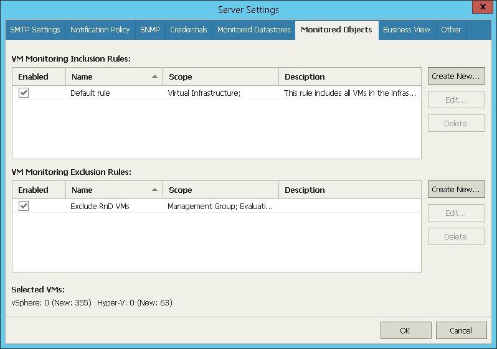The image size is (497, 349).
Task: Click inclusion rules Desciption column header
Action: [x=350, y=77]
